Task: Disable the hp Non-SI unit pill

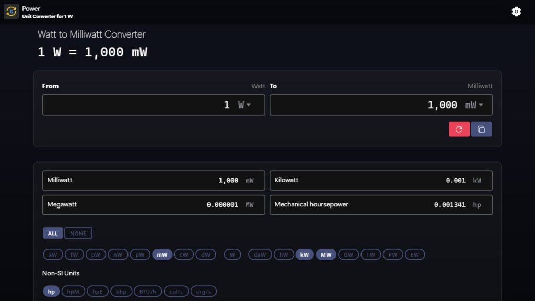Action: coord(51,291)
